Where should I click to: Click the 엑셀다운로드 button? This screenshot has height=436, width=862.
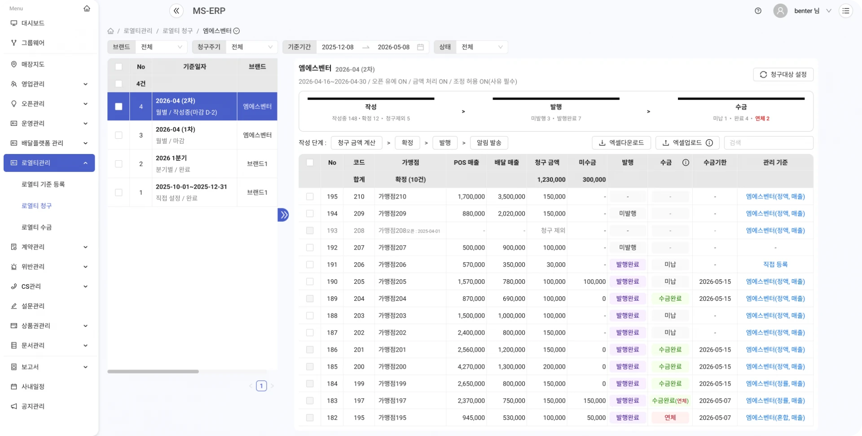[621, 143]
